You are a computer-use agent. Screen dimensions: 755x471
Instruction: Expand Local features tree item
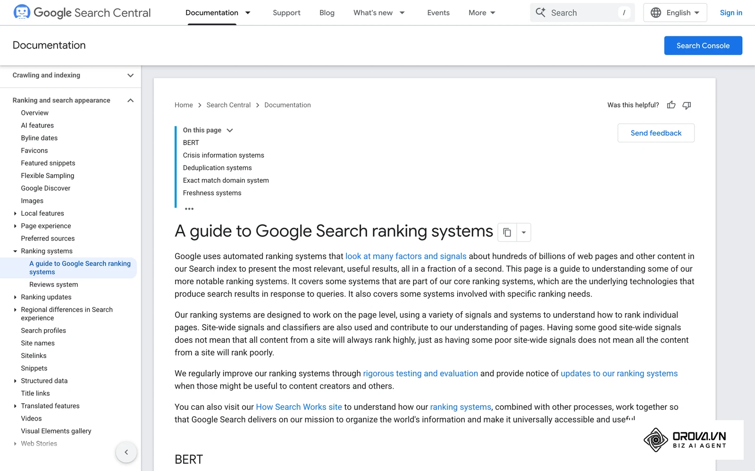(x=15, y=213)
